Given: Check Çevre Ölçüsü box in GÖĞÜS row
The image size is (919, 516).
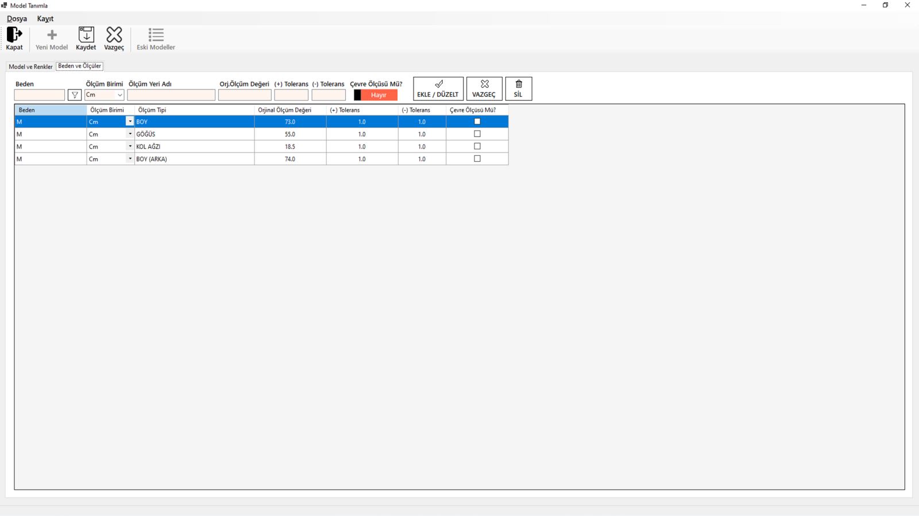Looking at the screenshot, I should click(x=477, y=134).
